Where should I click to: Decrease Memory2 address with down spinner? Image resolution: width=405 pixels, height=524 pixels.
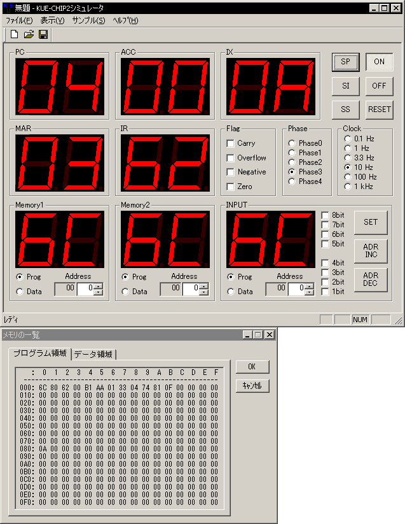204,292
